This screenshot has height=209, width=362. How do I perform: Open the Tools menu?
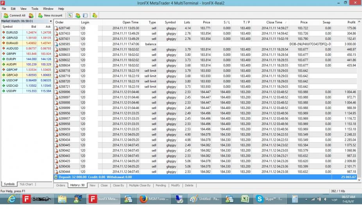coord(35,9)
